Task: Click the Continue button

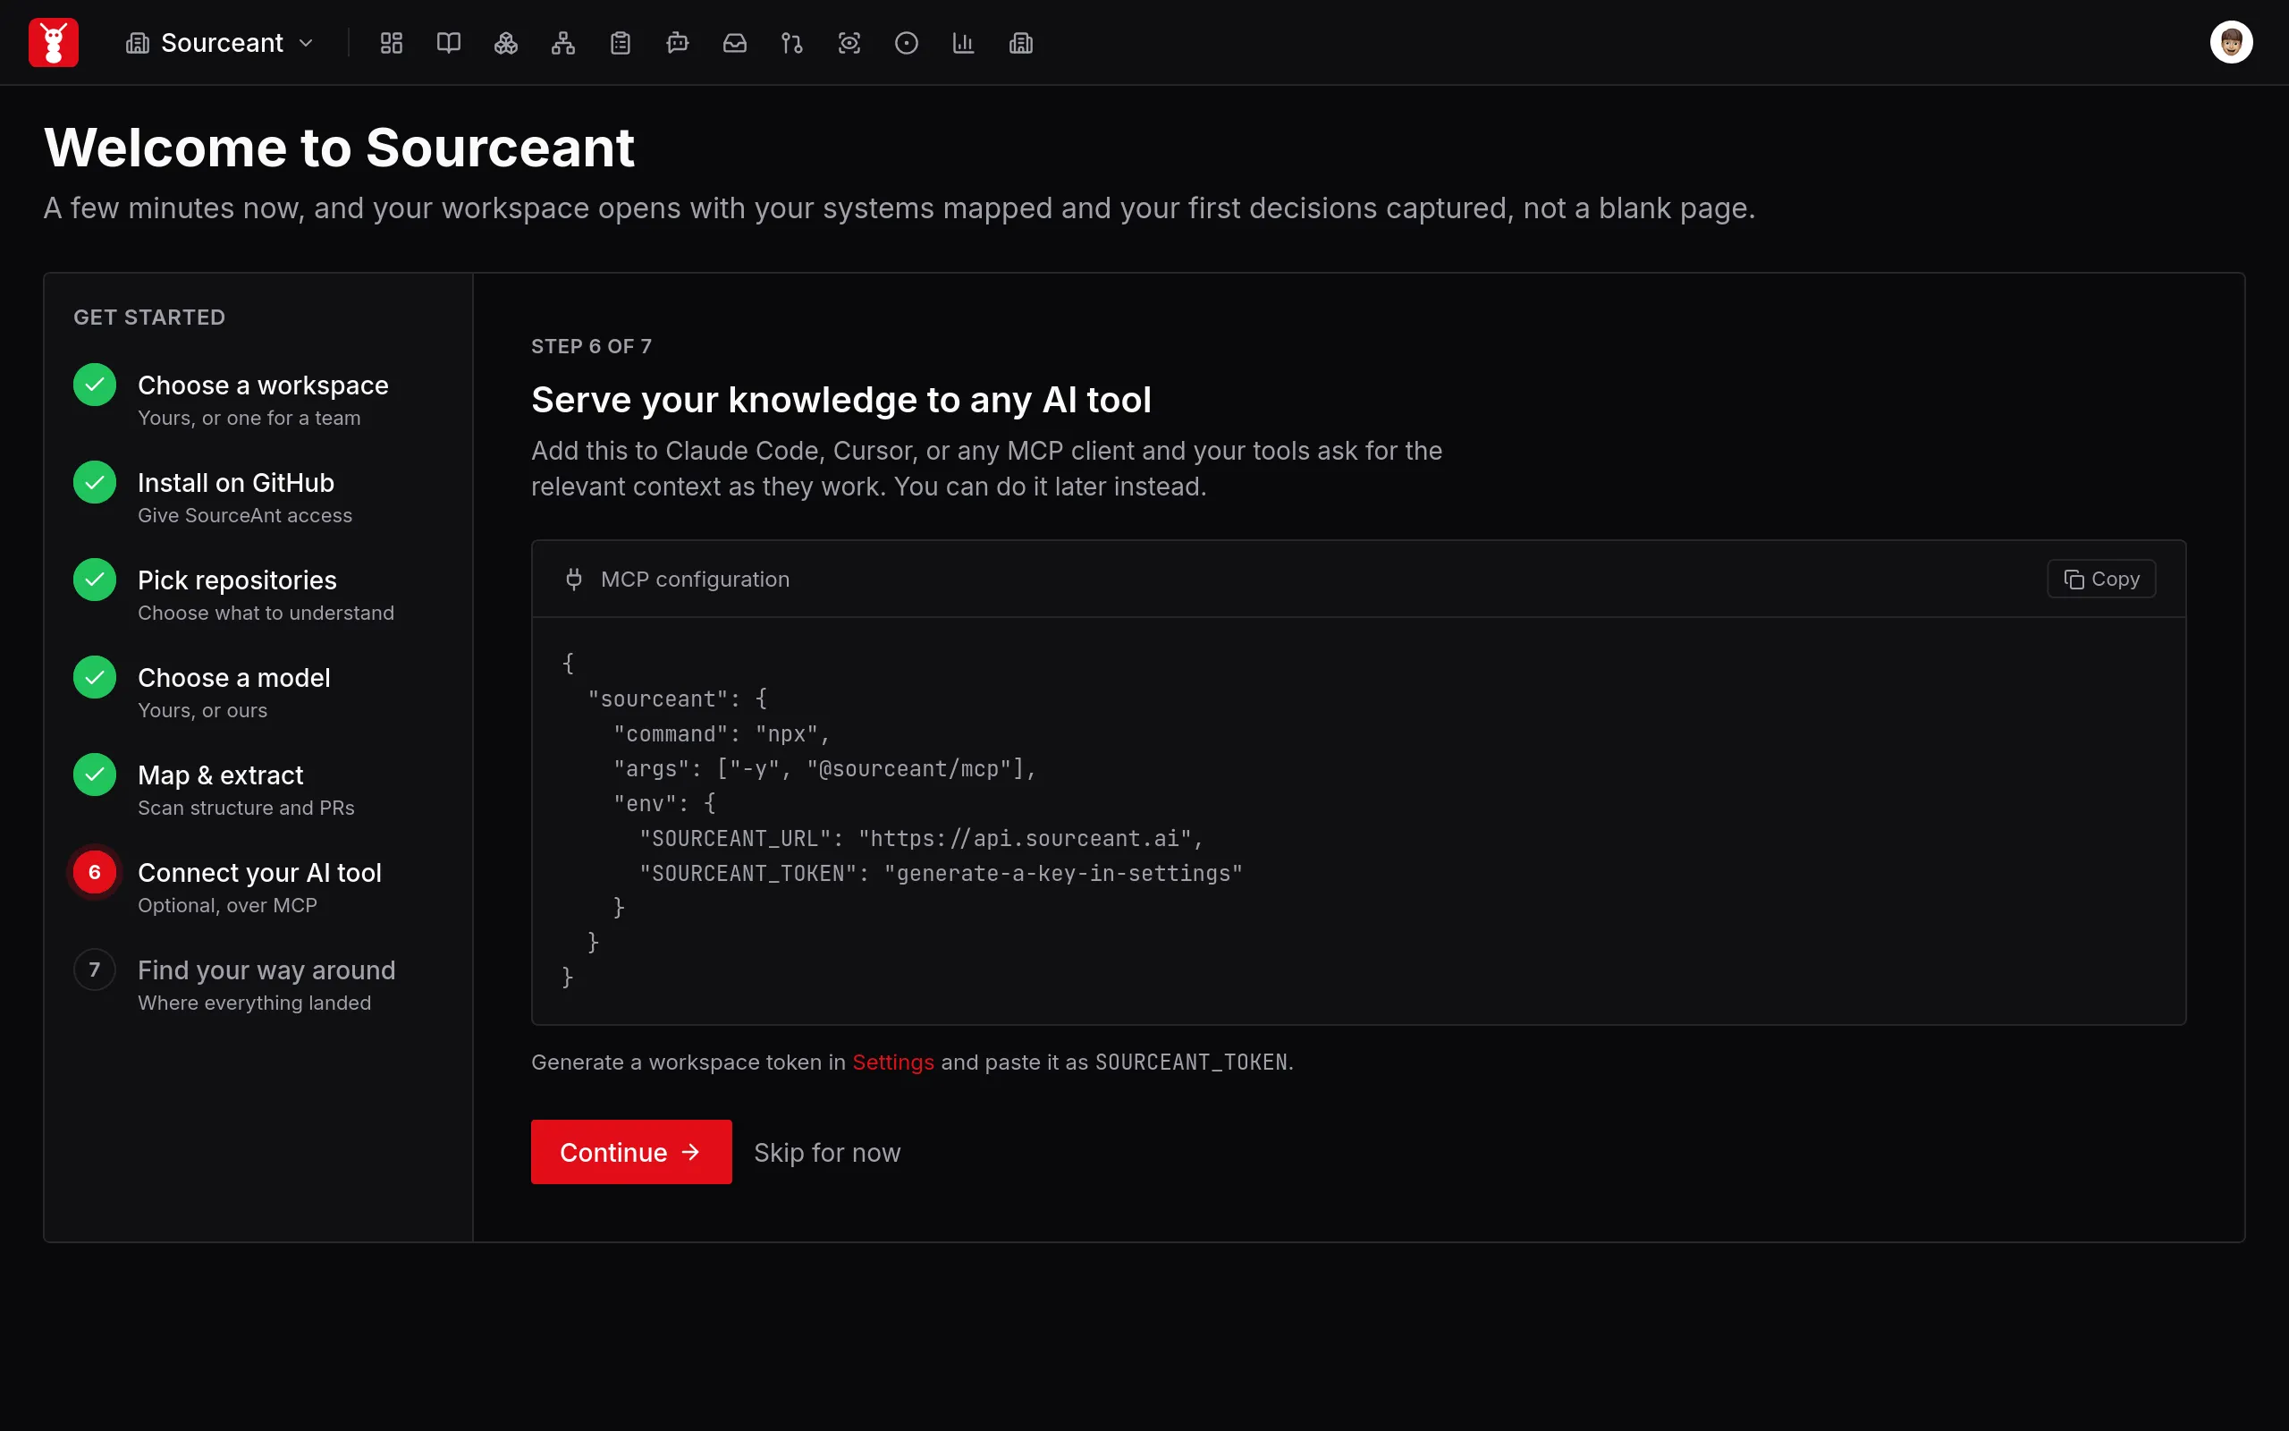Action: point(631,1152)
